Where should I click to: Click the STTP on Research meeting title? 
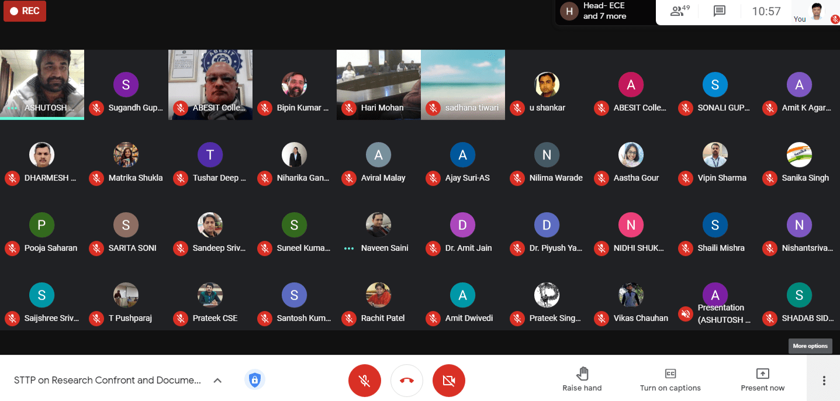[108, 381]
